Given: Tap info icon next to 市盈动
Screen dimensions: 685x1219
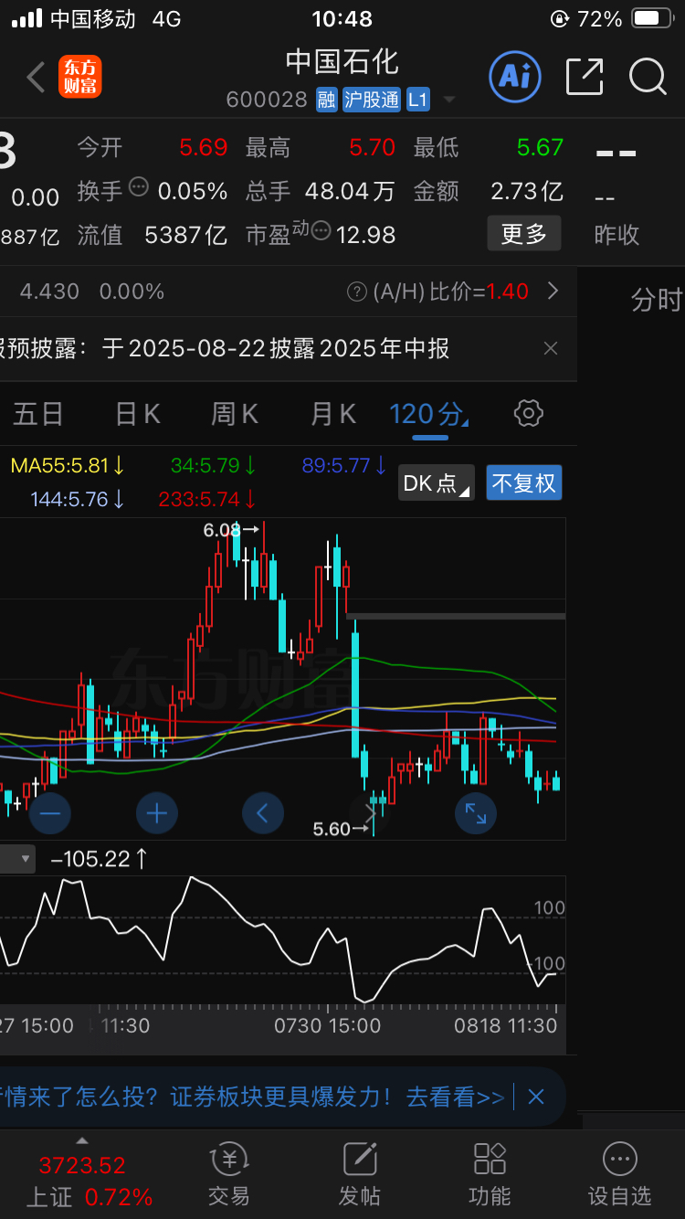Looking at the screenshot, I should [x=321, y=230].
